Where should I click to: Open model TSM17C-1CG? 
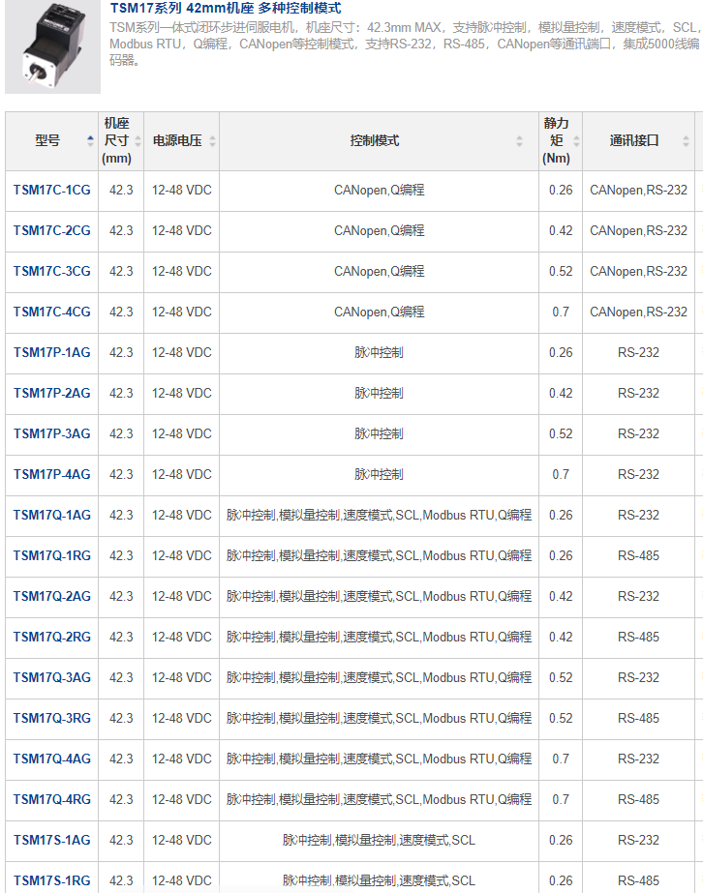(52, 191)
